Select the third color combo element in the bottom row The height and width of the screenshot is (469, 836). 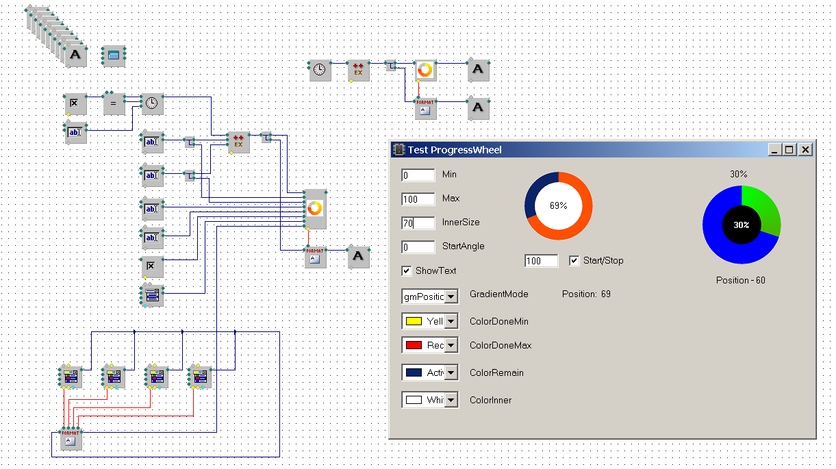point(157,377)
